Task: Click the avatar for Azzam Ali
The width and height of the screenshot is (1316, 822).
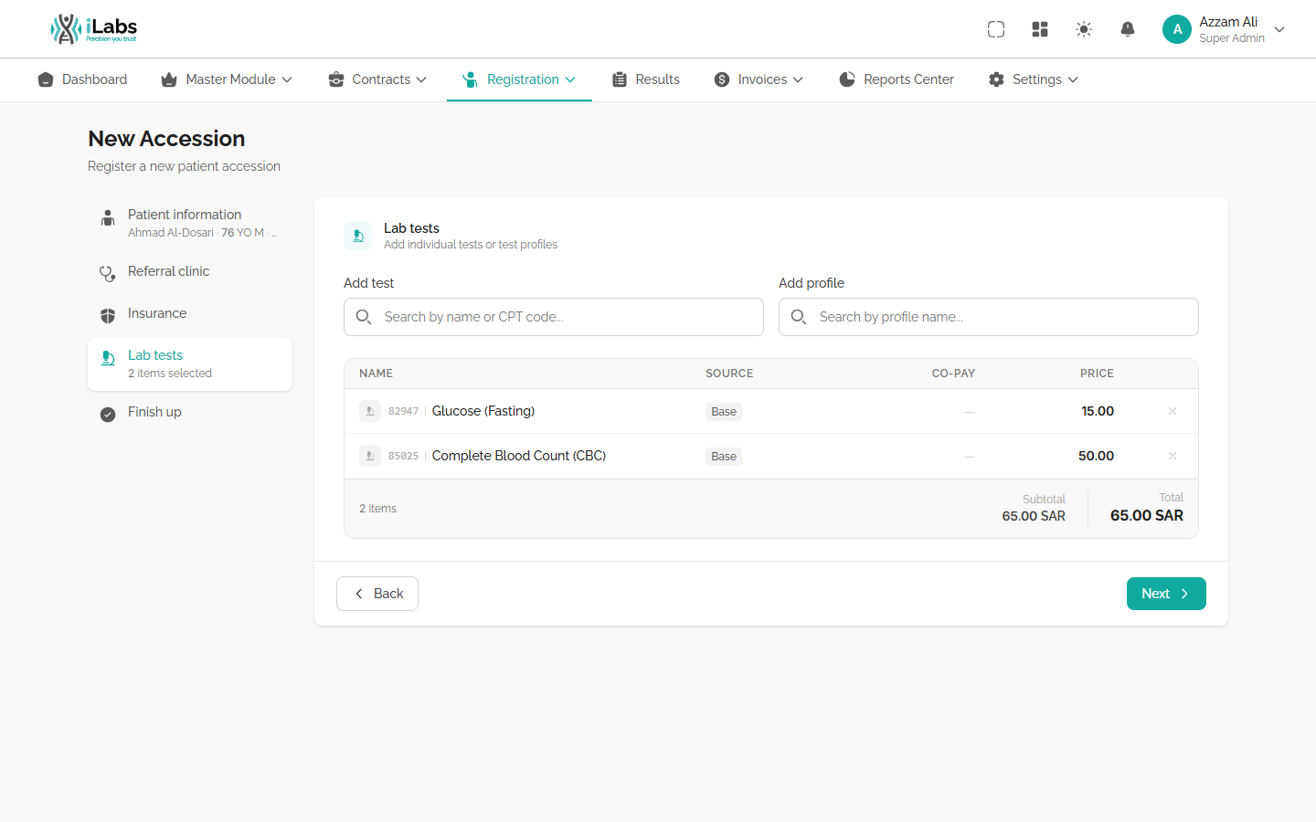Action: click(x=1177, y=29)
